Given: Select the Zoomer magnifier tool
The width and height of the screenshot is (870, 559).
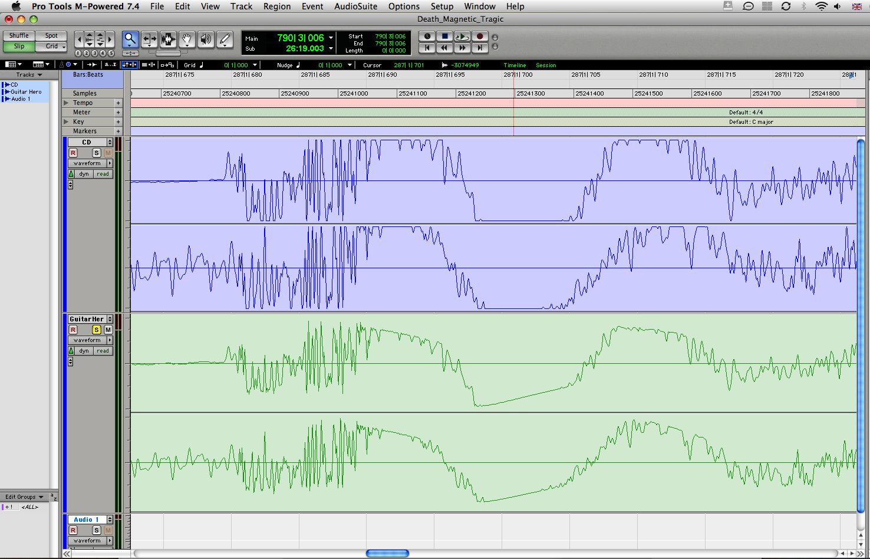Looking at the screenshot, I should coord(130,40).
